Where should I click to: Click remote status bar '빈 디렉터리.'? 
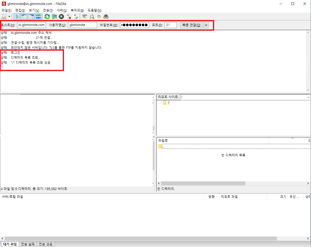coord(166,189)
